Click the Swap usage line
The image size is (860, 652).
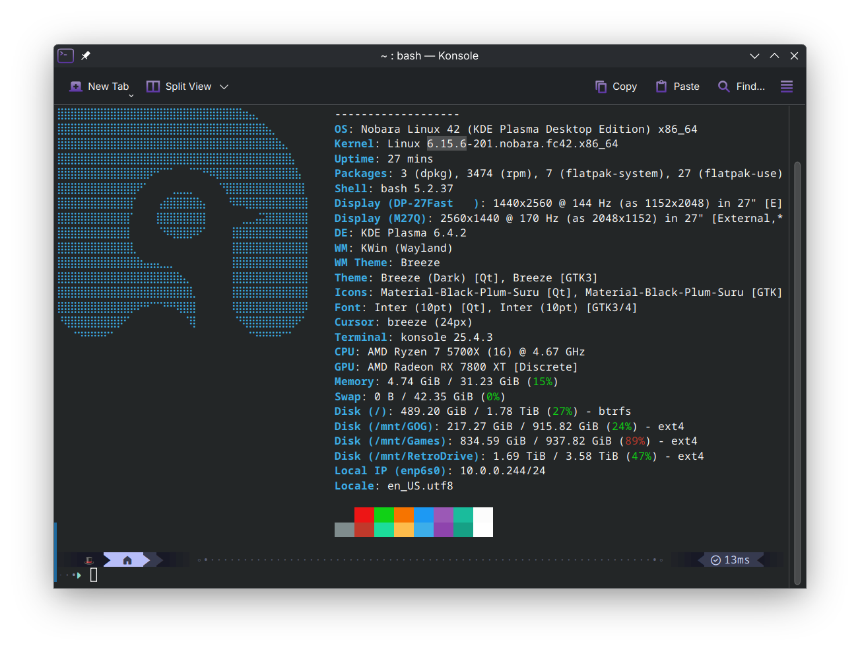[420, 396]
